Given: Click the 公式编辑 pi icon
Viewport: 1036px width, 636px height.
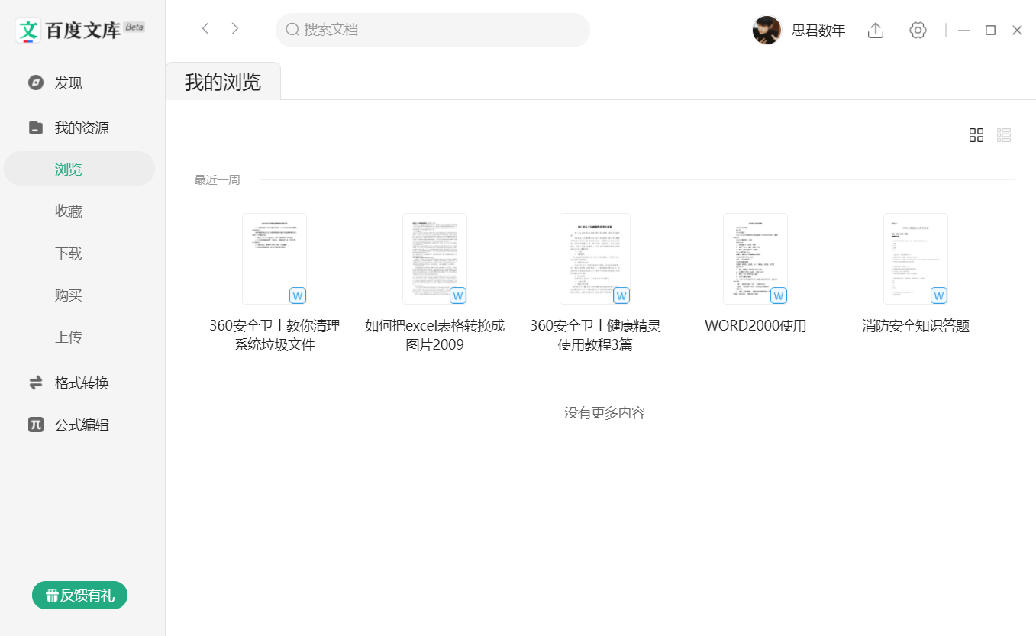Looking at the screenshot, I should (x=36, y=425).
